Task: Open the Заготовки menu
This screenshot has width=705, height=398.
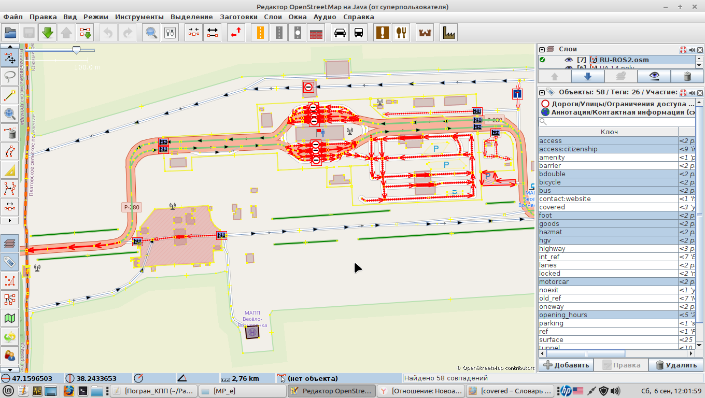Action: tap(238, 17)
